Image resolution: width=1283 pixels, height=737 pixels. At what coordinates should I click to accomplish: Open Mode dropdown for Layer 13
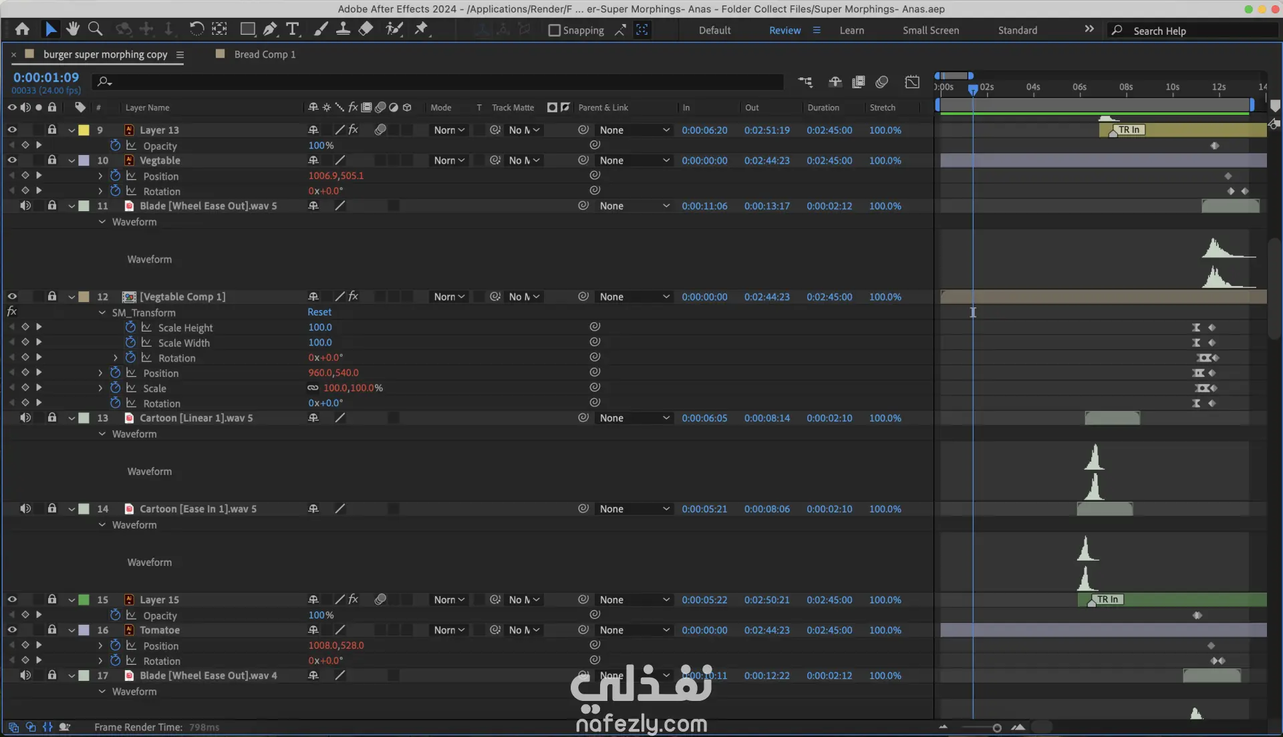click(x=449, y=130)
